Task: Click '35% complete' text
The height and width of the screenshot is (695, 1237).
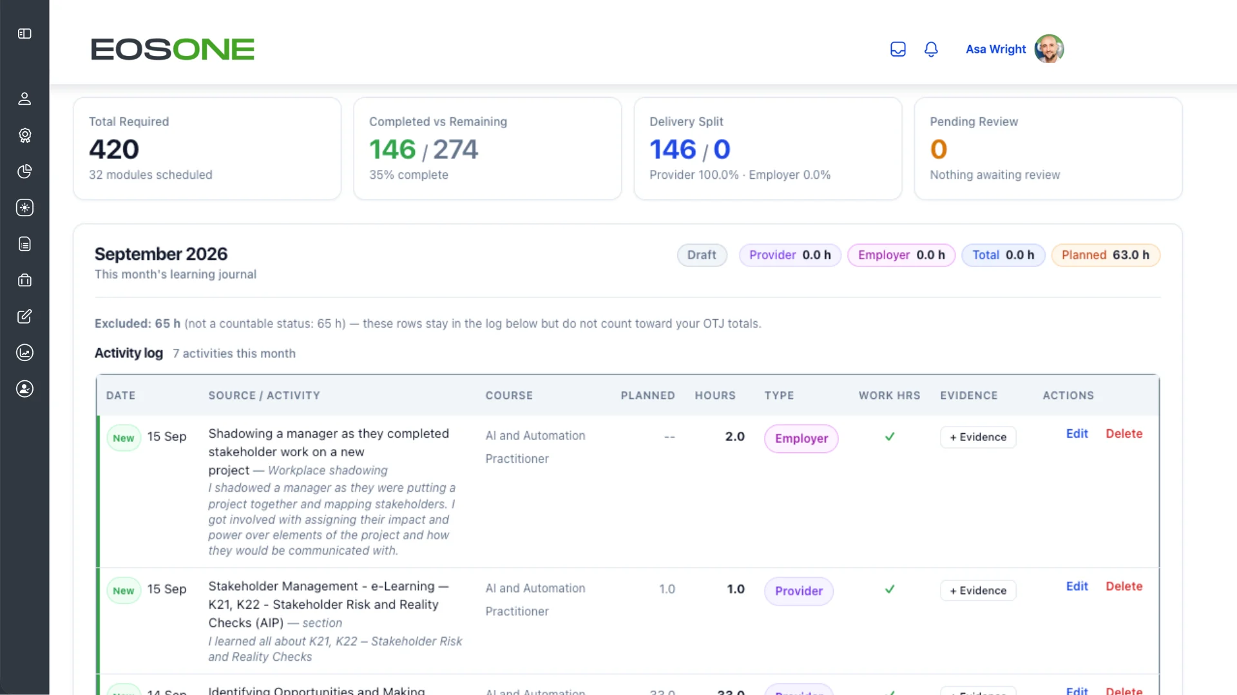Action: tap(408, 174)
